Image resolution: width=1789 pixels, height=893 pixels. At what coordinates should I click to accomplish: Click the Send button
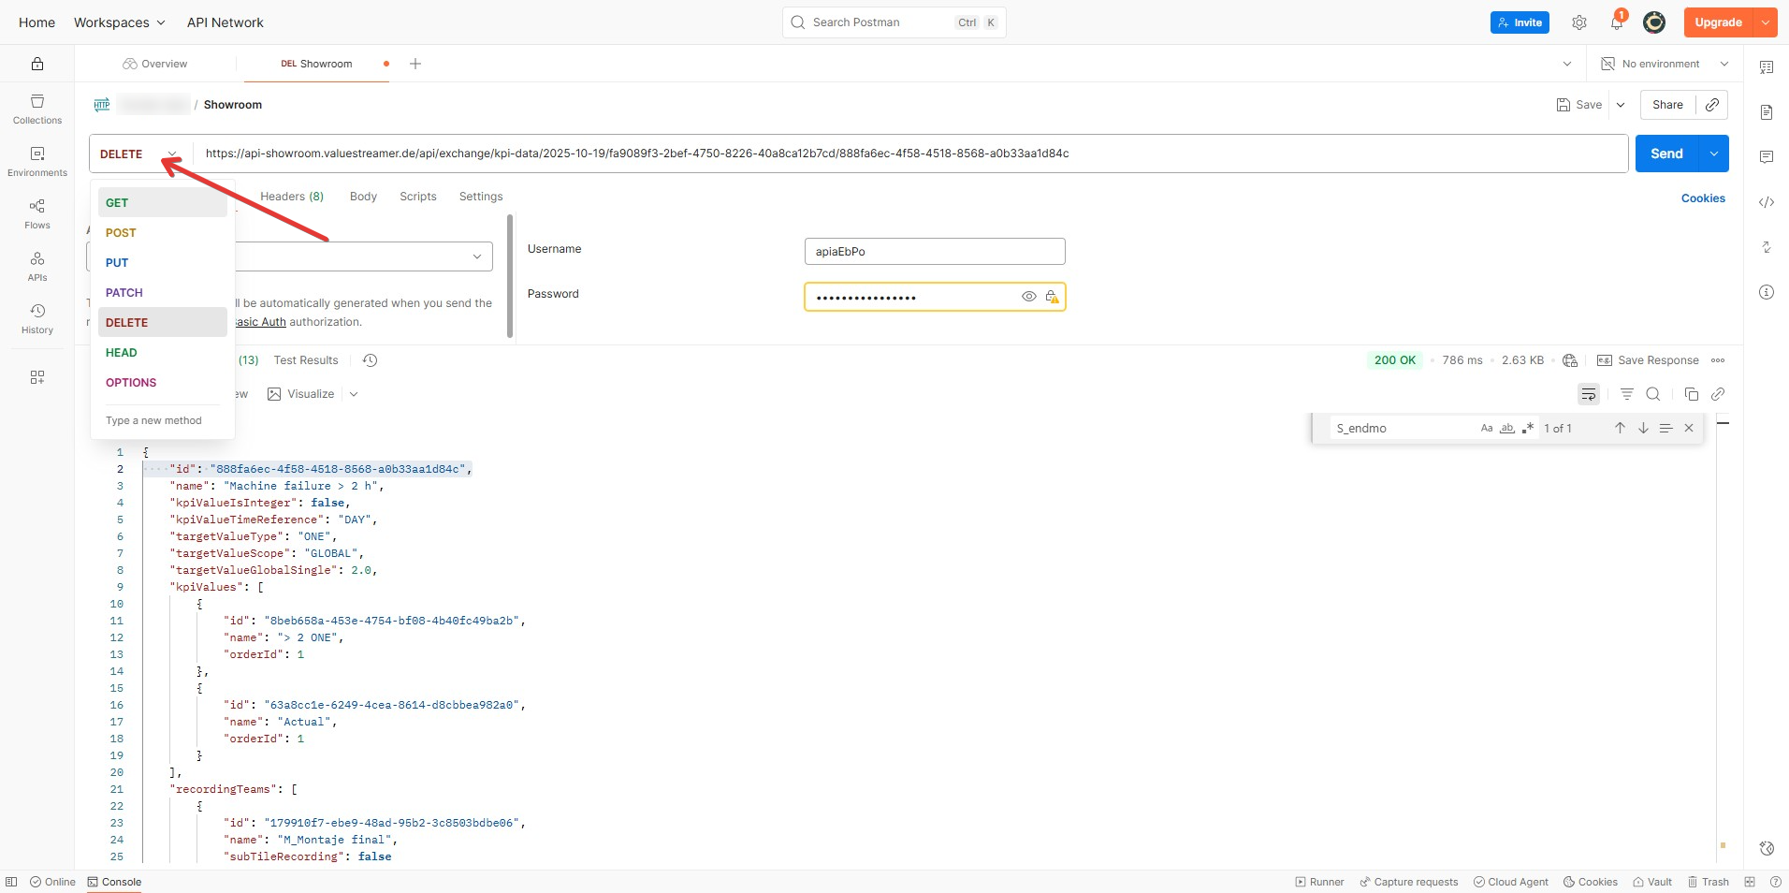(x=1665, y=154)
